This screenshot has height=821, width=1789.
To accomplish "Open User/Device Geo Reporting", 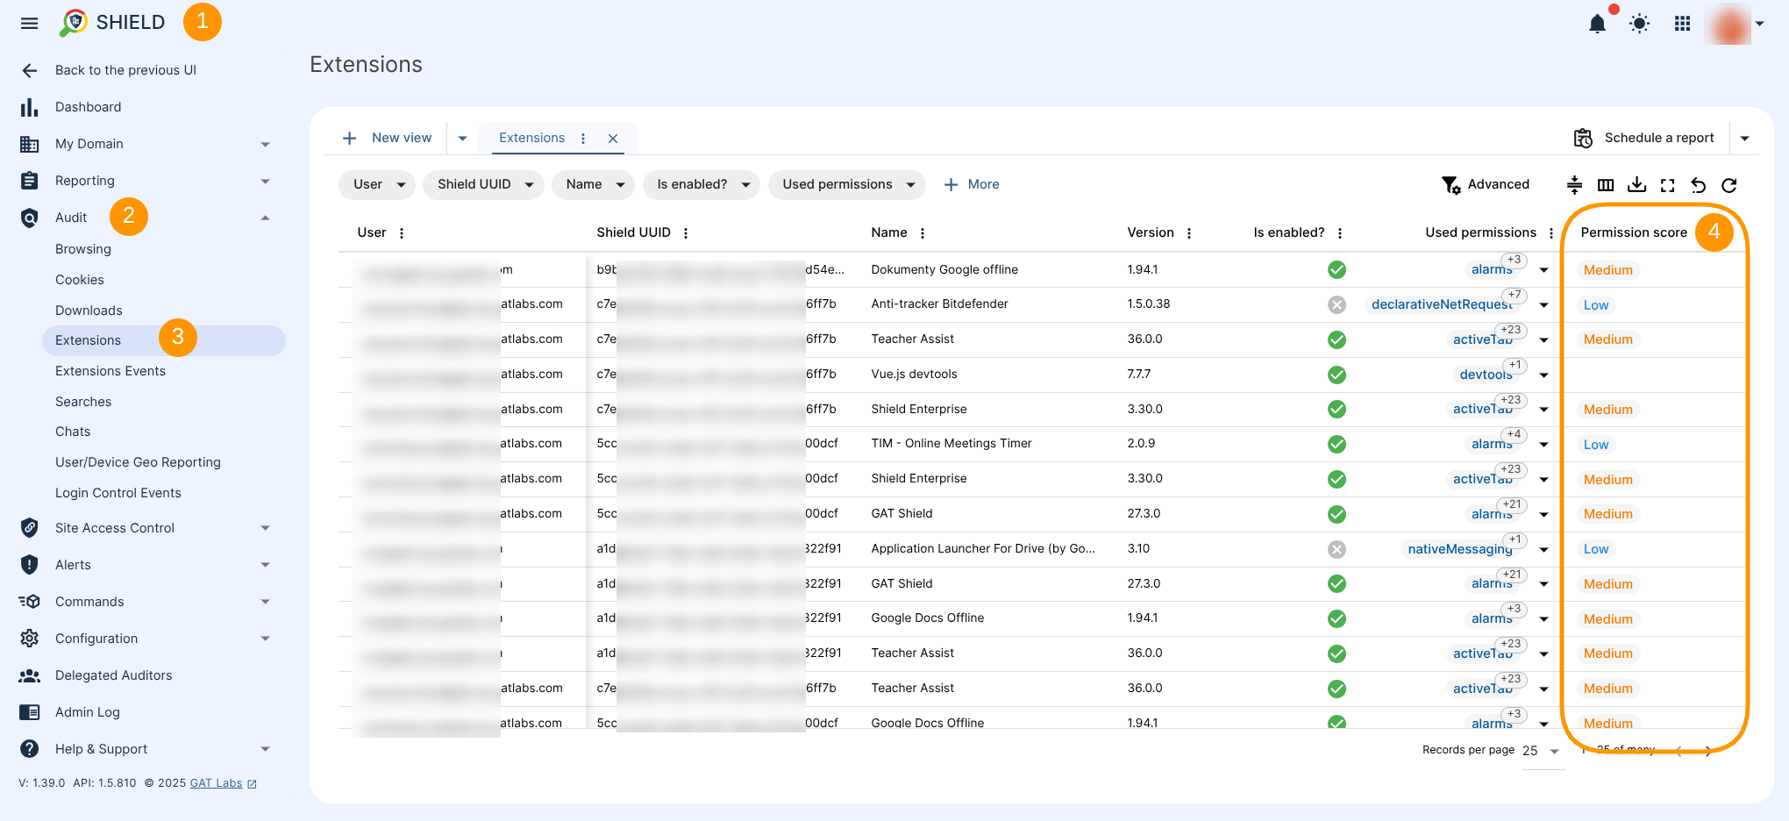I will (x=138, y=462).
